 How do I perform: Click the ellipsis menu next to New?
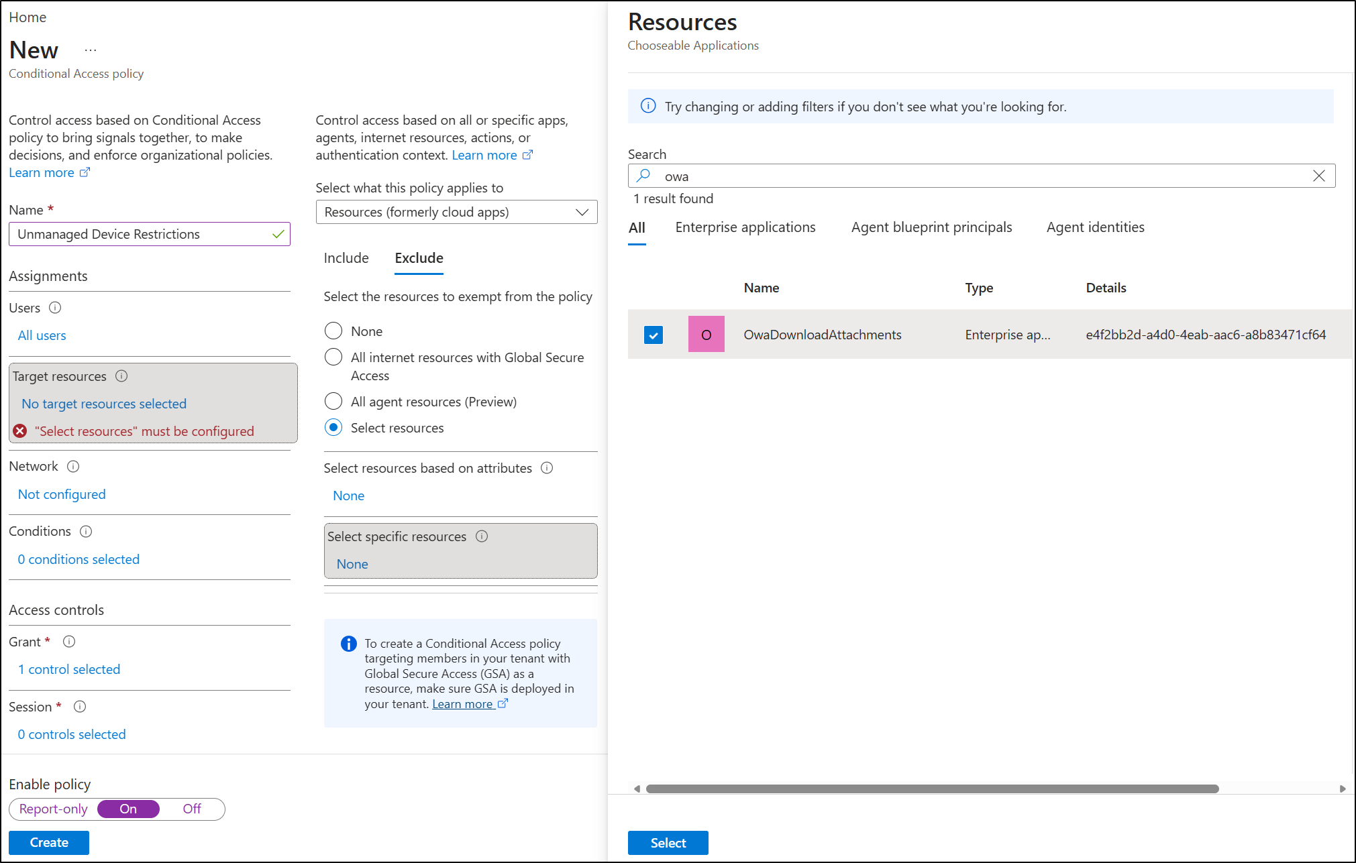91,50
